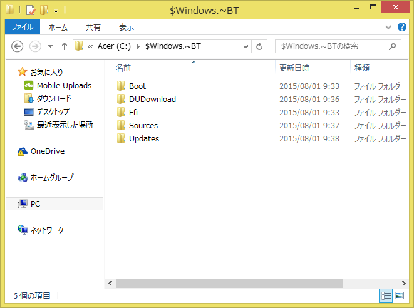Image resolution: width=414 pixels, height=308 pixels.
Task: Switch to the 表示 ribbon tab
Action: (127, 27)
